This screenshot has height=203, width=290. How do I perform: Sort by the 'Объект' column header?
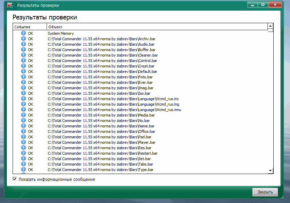(157, 27)
